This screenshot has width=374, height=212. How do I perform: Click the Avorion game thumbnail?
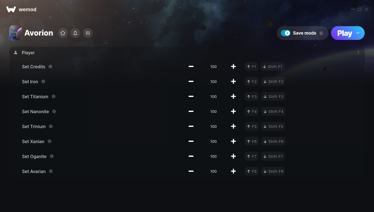click(16, 33)
